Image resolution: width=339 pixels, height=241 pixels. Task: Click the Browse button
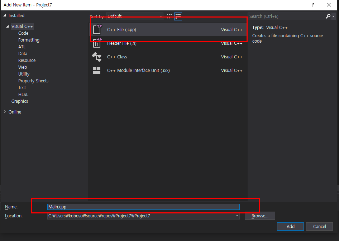260,216
